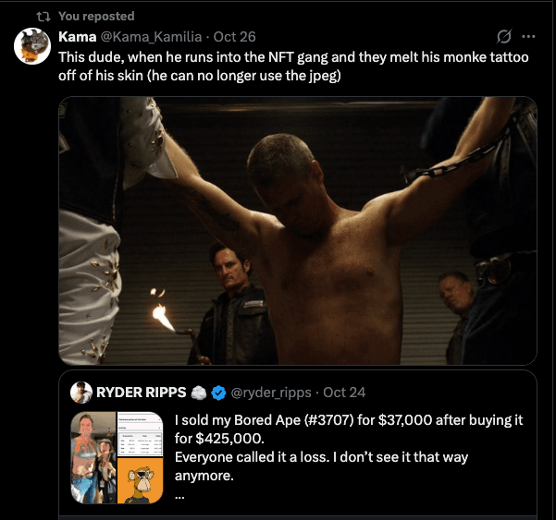Click the blue verified badge beside Ryder Ripps

tap(219, 393)
